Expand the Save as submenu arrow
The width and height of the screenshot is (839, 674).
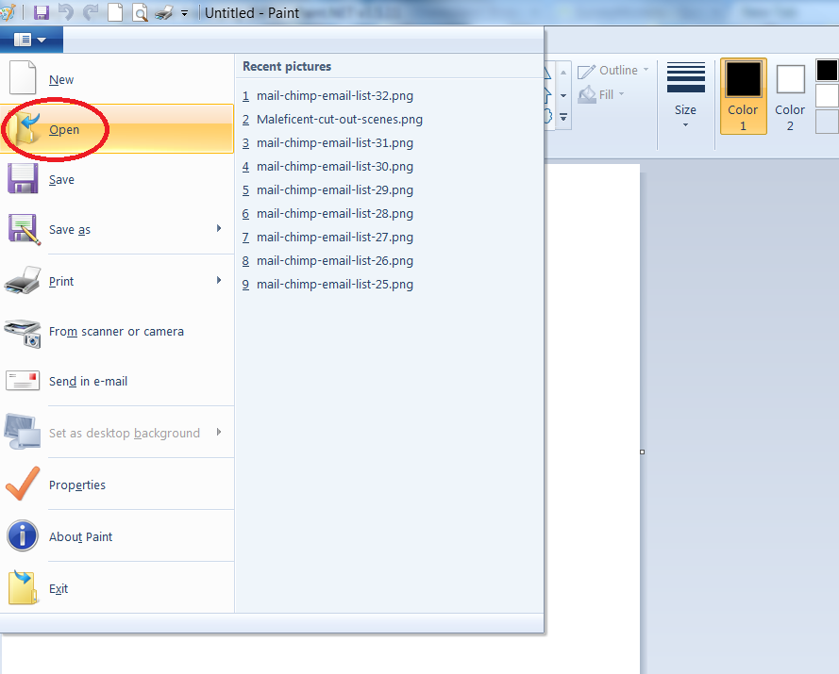(x=219, y=229)
